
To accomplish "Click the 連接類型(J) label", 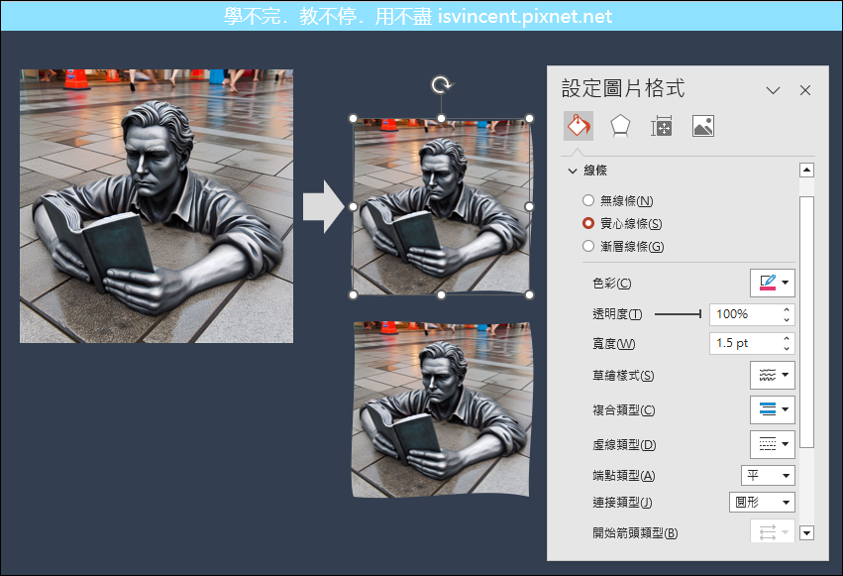I will (x=622, y=503).
